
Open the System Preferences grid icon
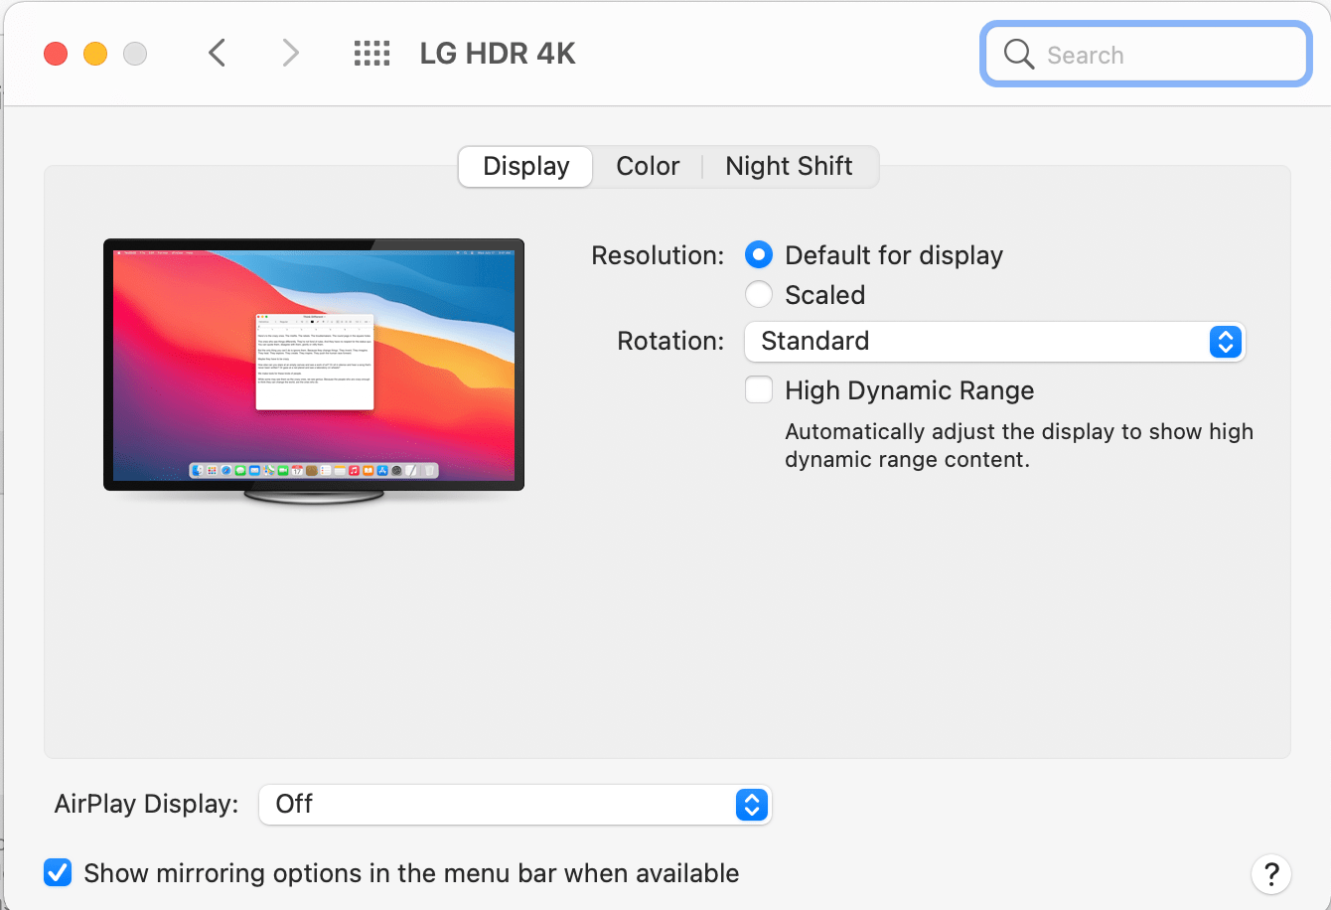[372, 54]
